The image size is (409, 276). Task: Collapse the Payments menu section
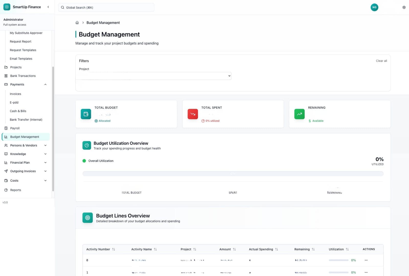(x=45, y=84)
